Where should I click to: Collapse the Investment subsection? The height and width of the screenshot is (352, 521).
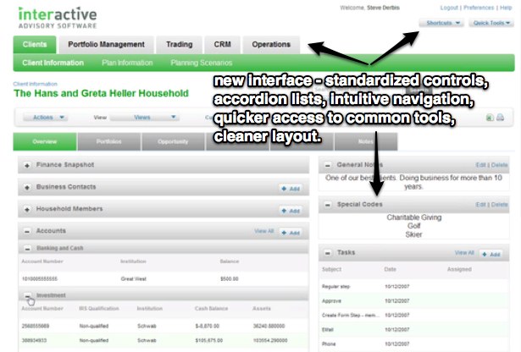[x=28, y=295]
